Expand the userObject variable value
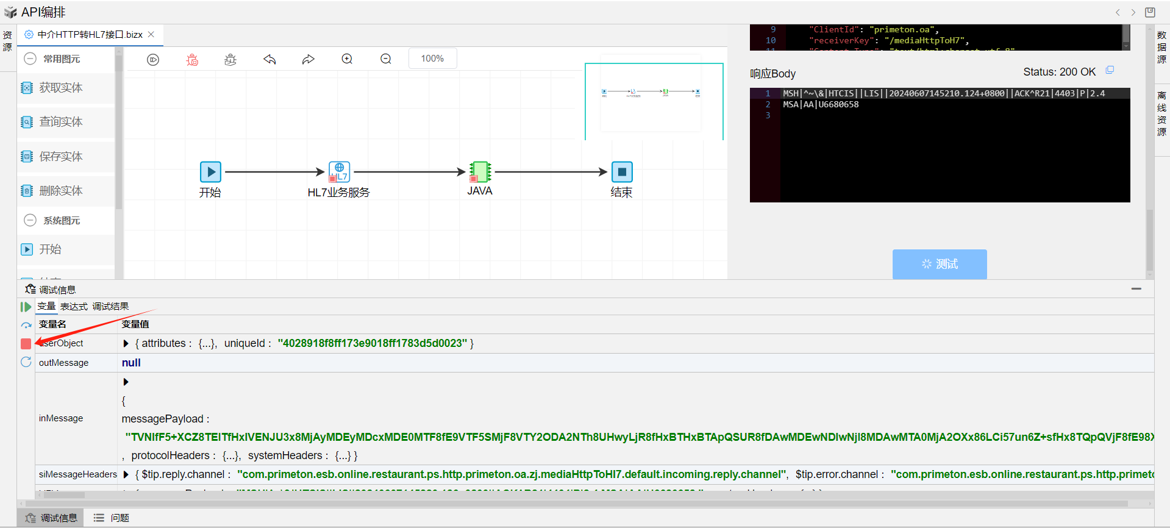The height and width of the screenshot is (528, 1170). pos(126,344)
